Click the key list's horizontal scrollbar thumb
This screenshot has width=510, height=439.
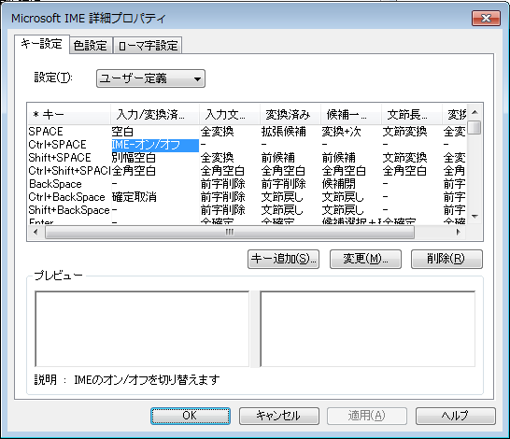coord(230,233)
